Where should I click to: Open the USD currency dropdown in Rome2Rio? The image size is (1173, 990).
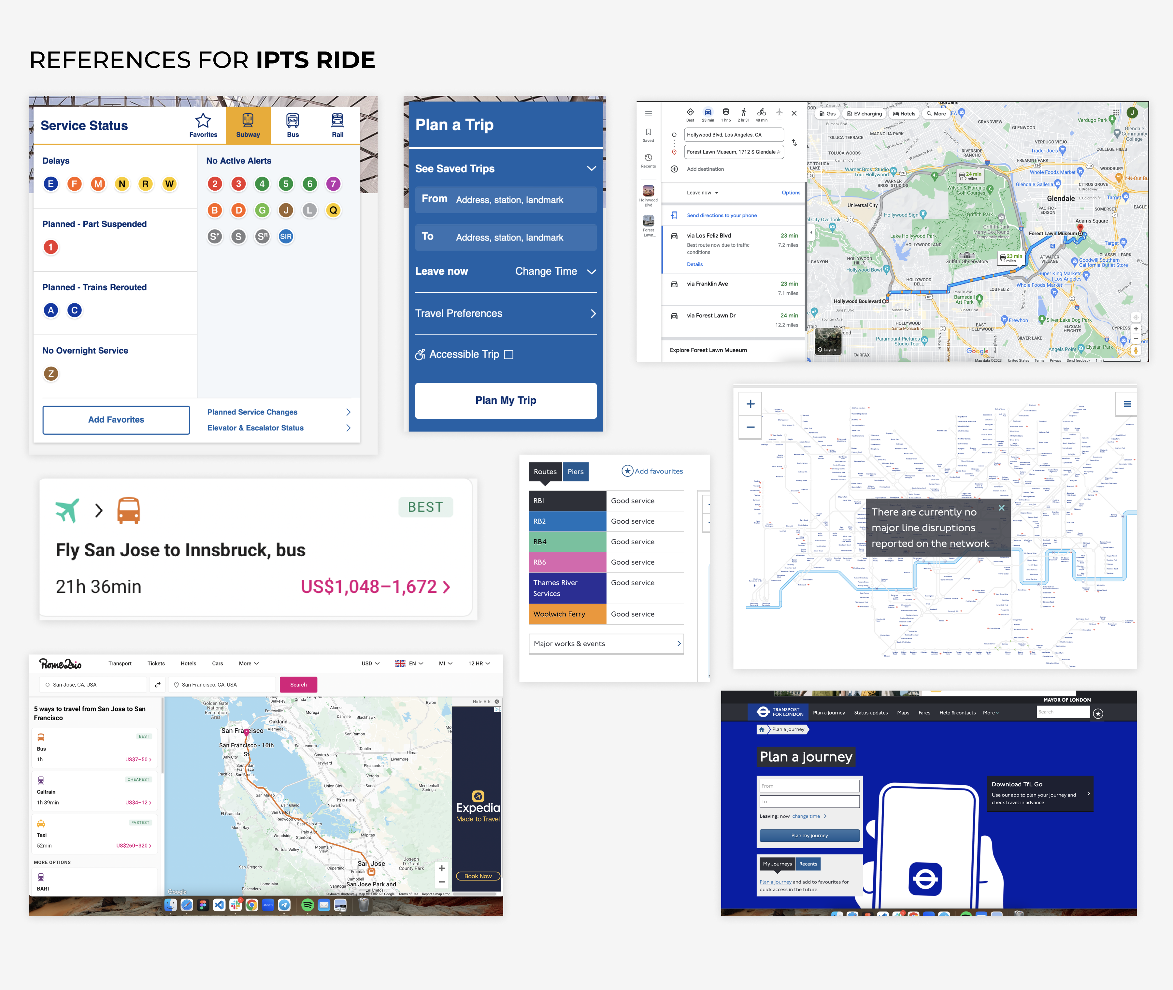click(x=370, y=663)
